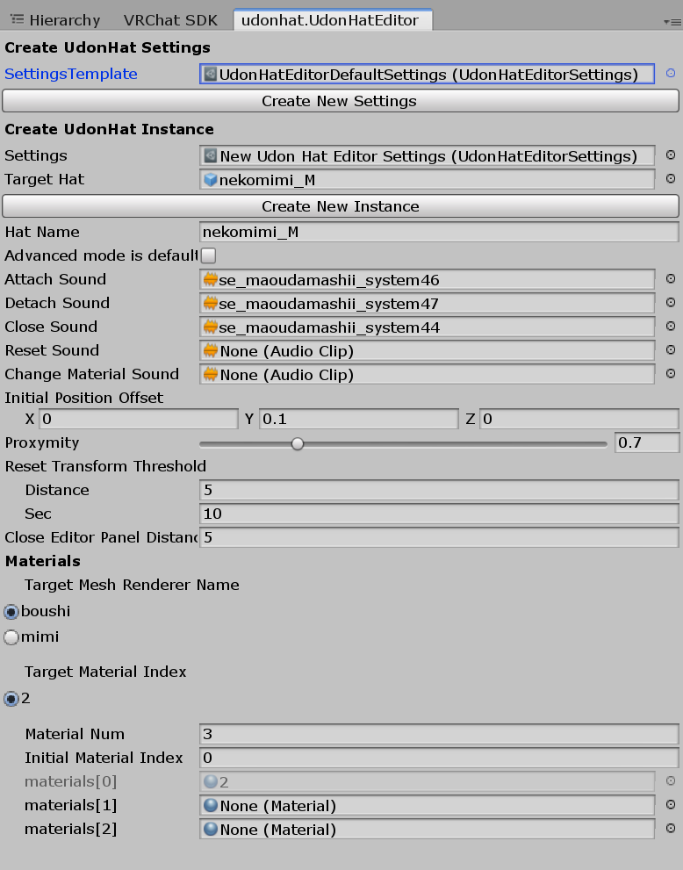Click the Sec threshold field
683x870 pixels.
coord(439,514)
